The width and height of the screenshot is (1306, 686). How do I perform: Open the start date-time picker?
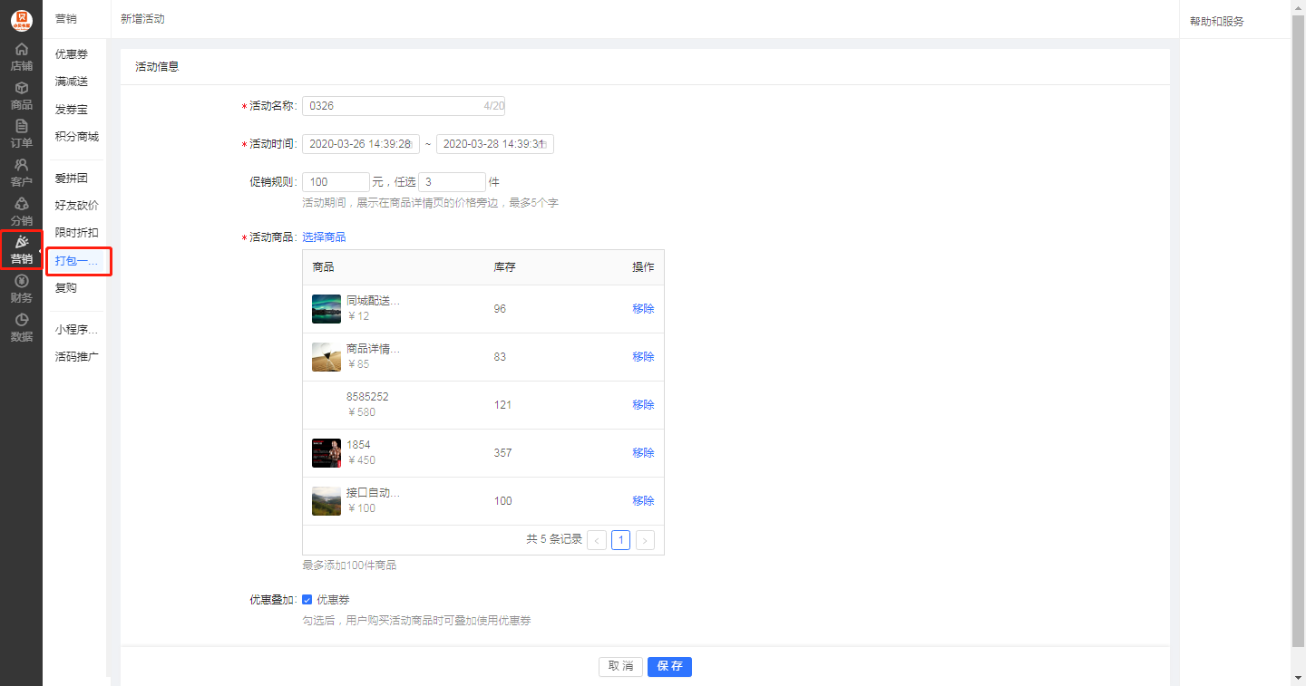point(360,144)
